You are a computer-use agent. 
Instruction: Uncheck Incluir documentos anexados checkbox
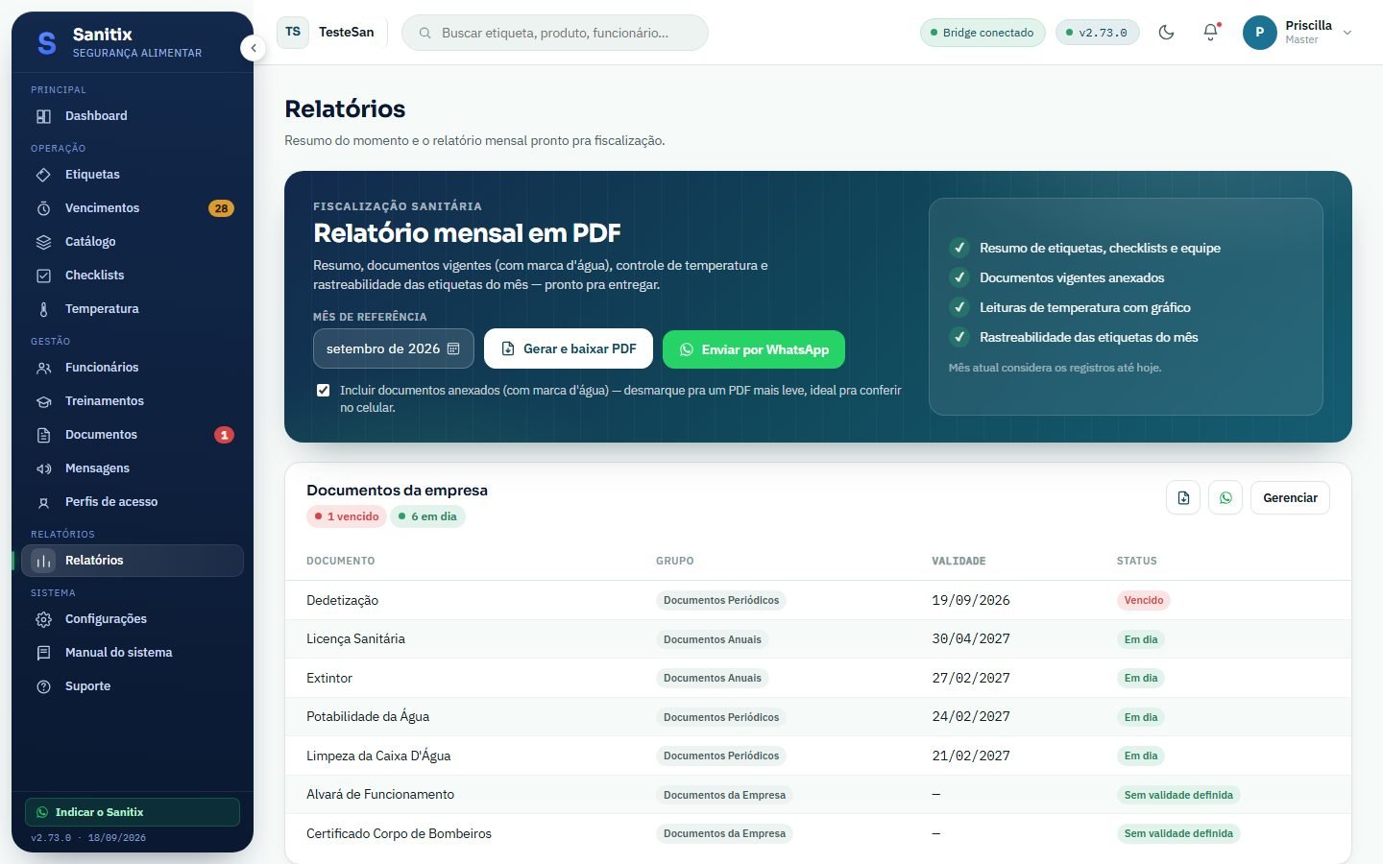click(323, 391)
